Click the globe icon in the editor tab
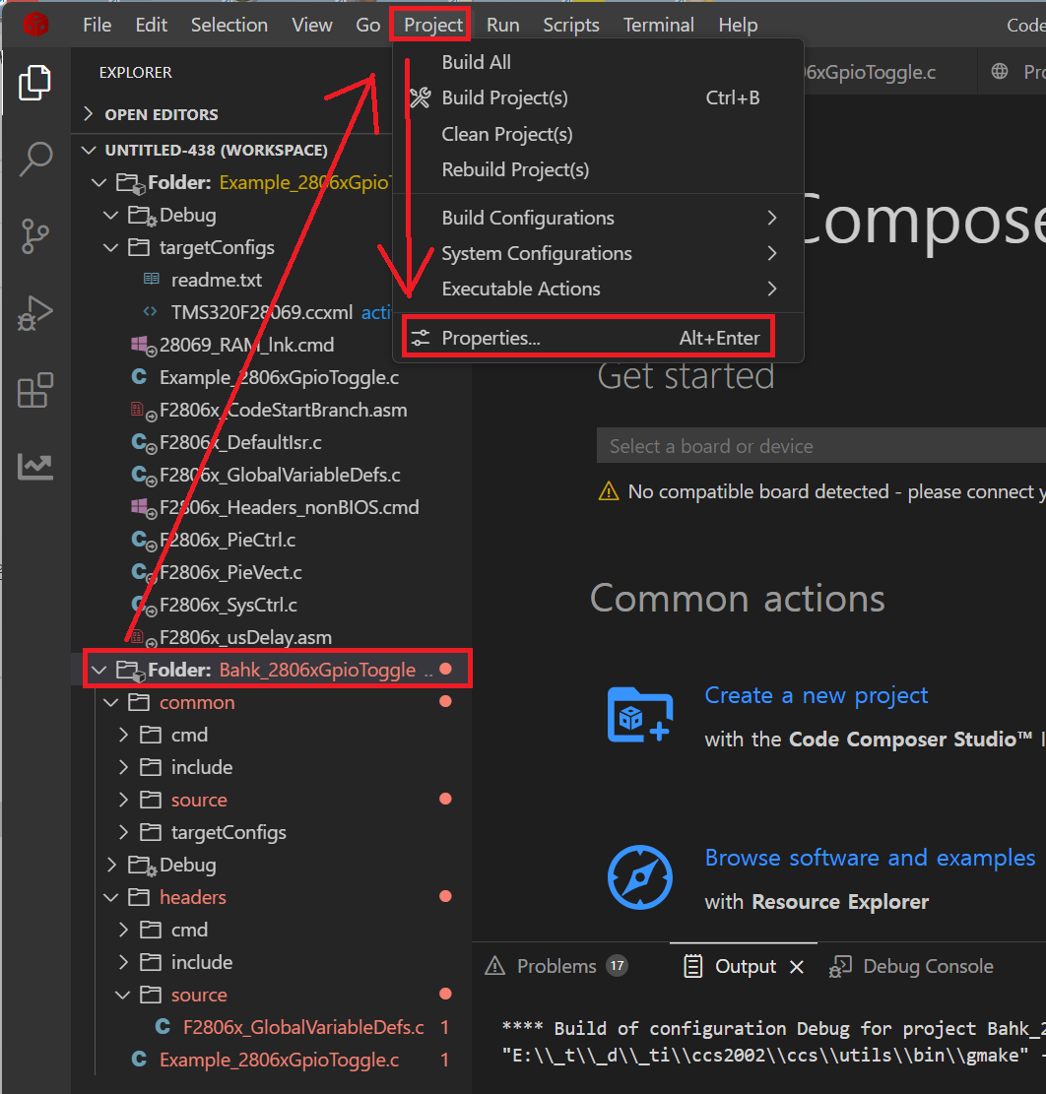This screenshot has width=1046, height=1094. click(x=1000, y=71)
